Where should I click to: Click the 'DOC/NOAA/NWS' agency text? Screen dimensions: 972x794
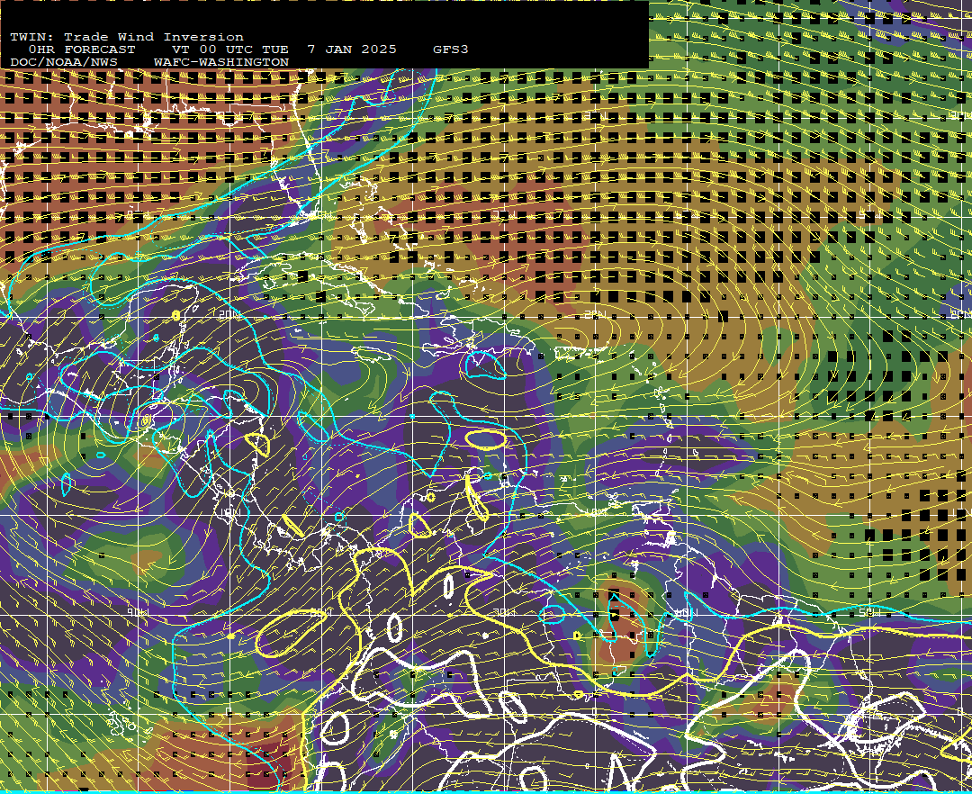point(63,63)
